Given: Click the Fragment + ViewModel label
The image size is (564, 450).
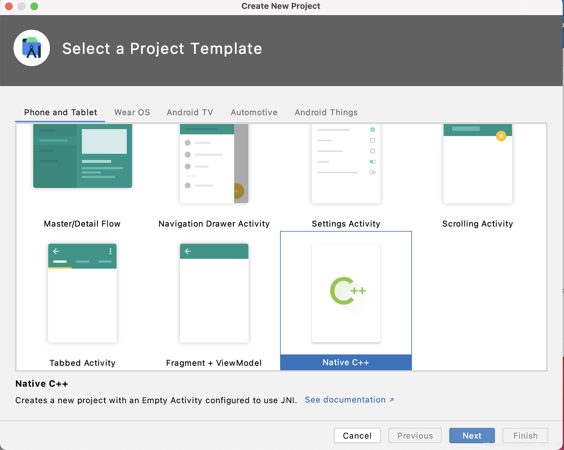Looking at the screenshot, I should coord(214,363).
